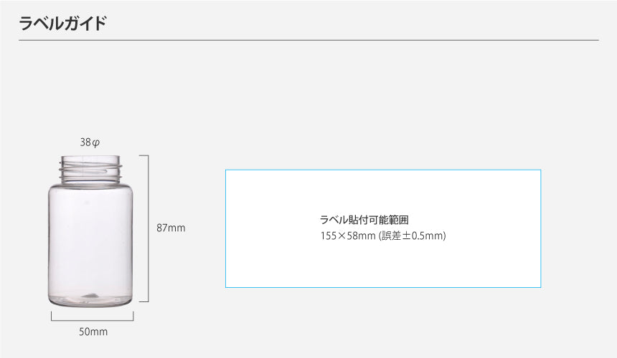Click the horizontal width dimension bracket

(92, 319)
